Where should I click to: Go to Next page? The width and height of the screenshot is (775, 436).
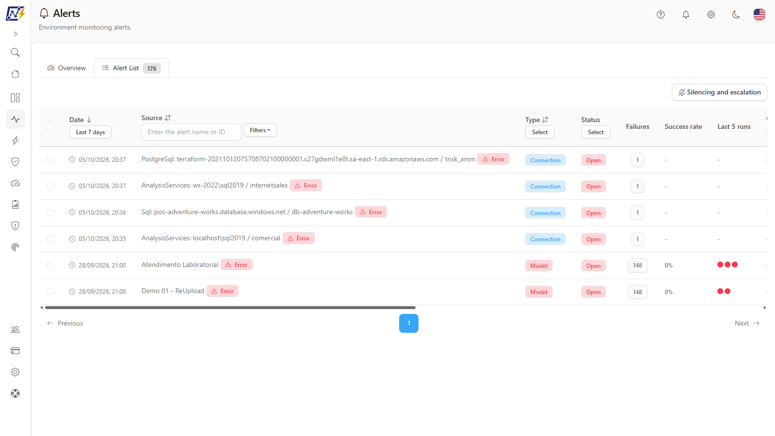[747, 323]
